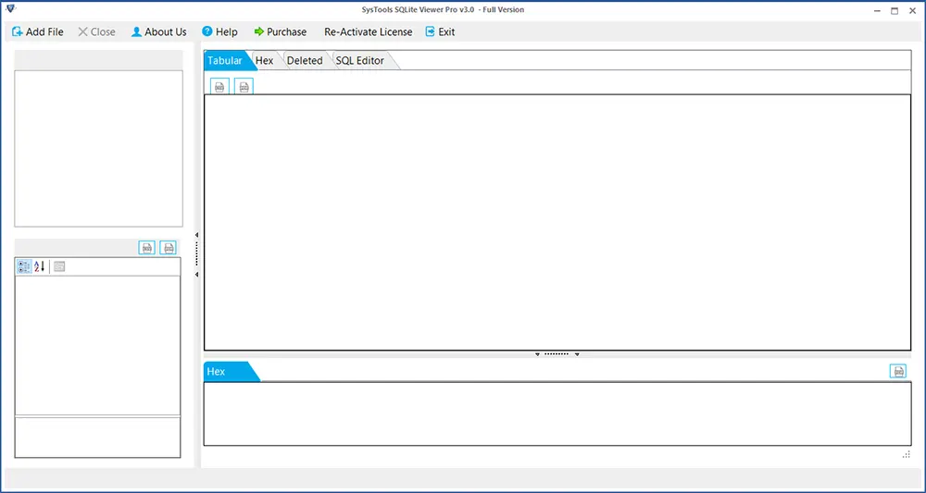Open the Deleted tab
The width and height of the screenshot is (926, 493).
(305, 61)
